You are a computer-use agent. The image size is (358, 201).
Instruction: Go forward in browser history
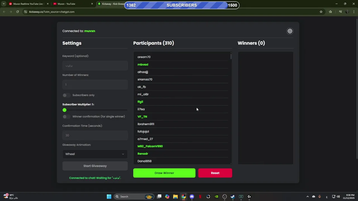(11, 12)
